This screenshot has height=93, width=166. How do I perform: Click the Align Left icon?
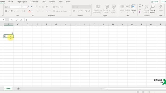pos(37,11)
